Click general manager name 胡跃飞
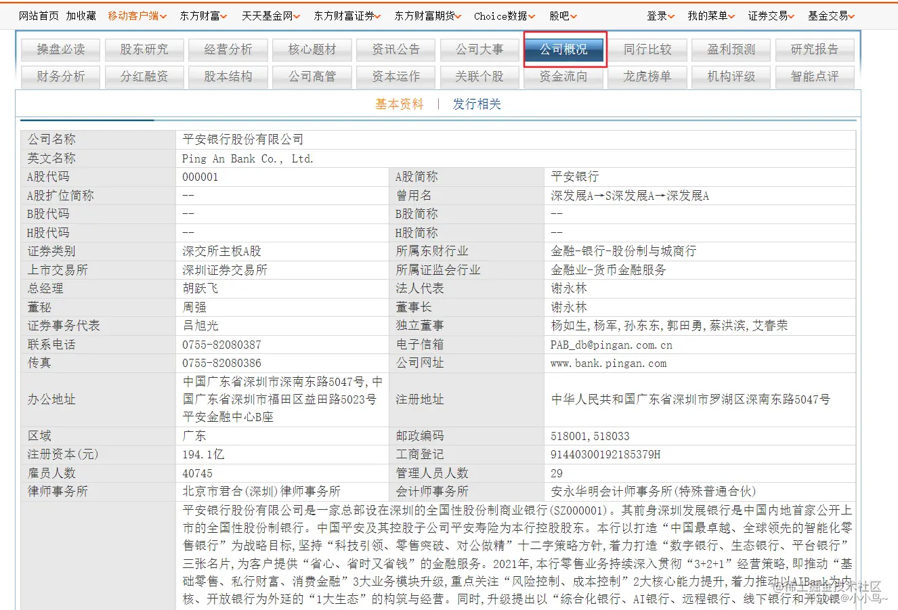This screenshot has height=610, width=898. (200, 288)
